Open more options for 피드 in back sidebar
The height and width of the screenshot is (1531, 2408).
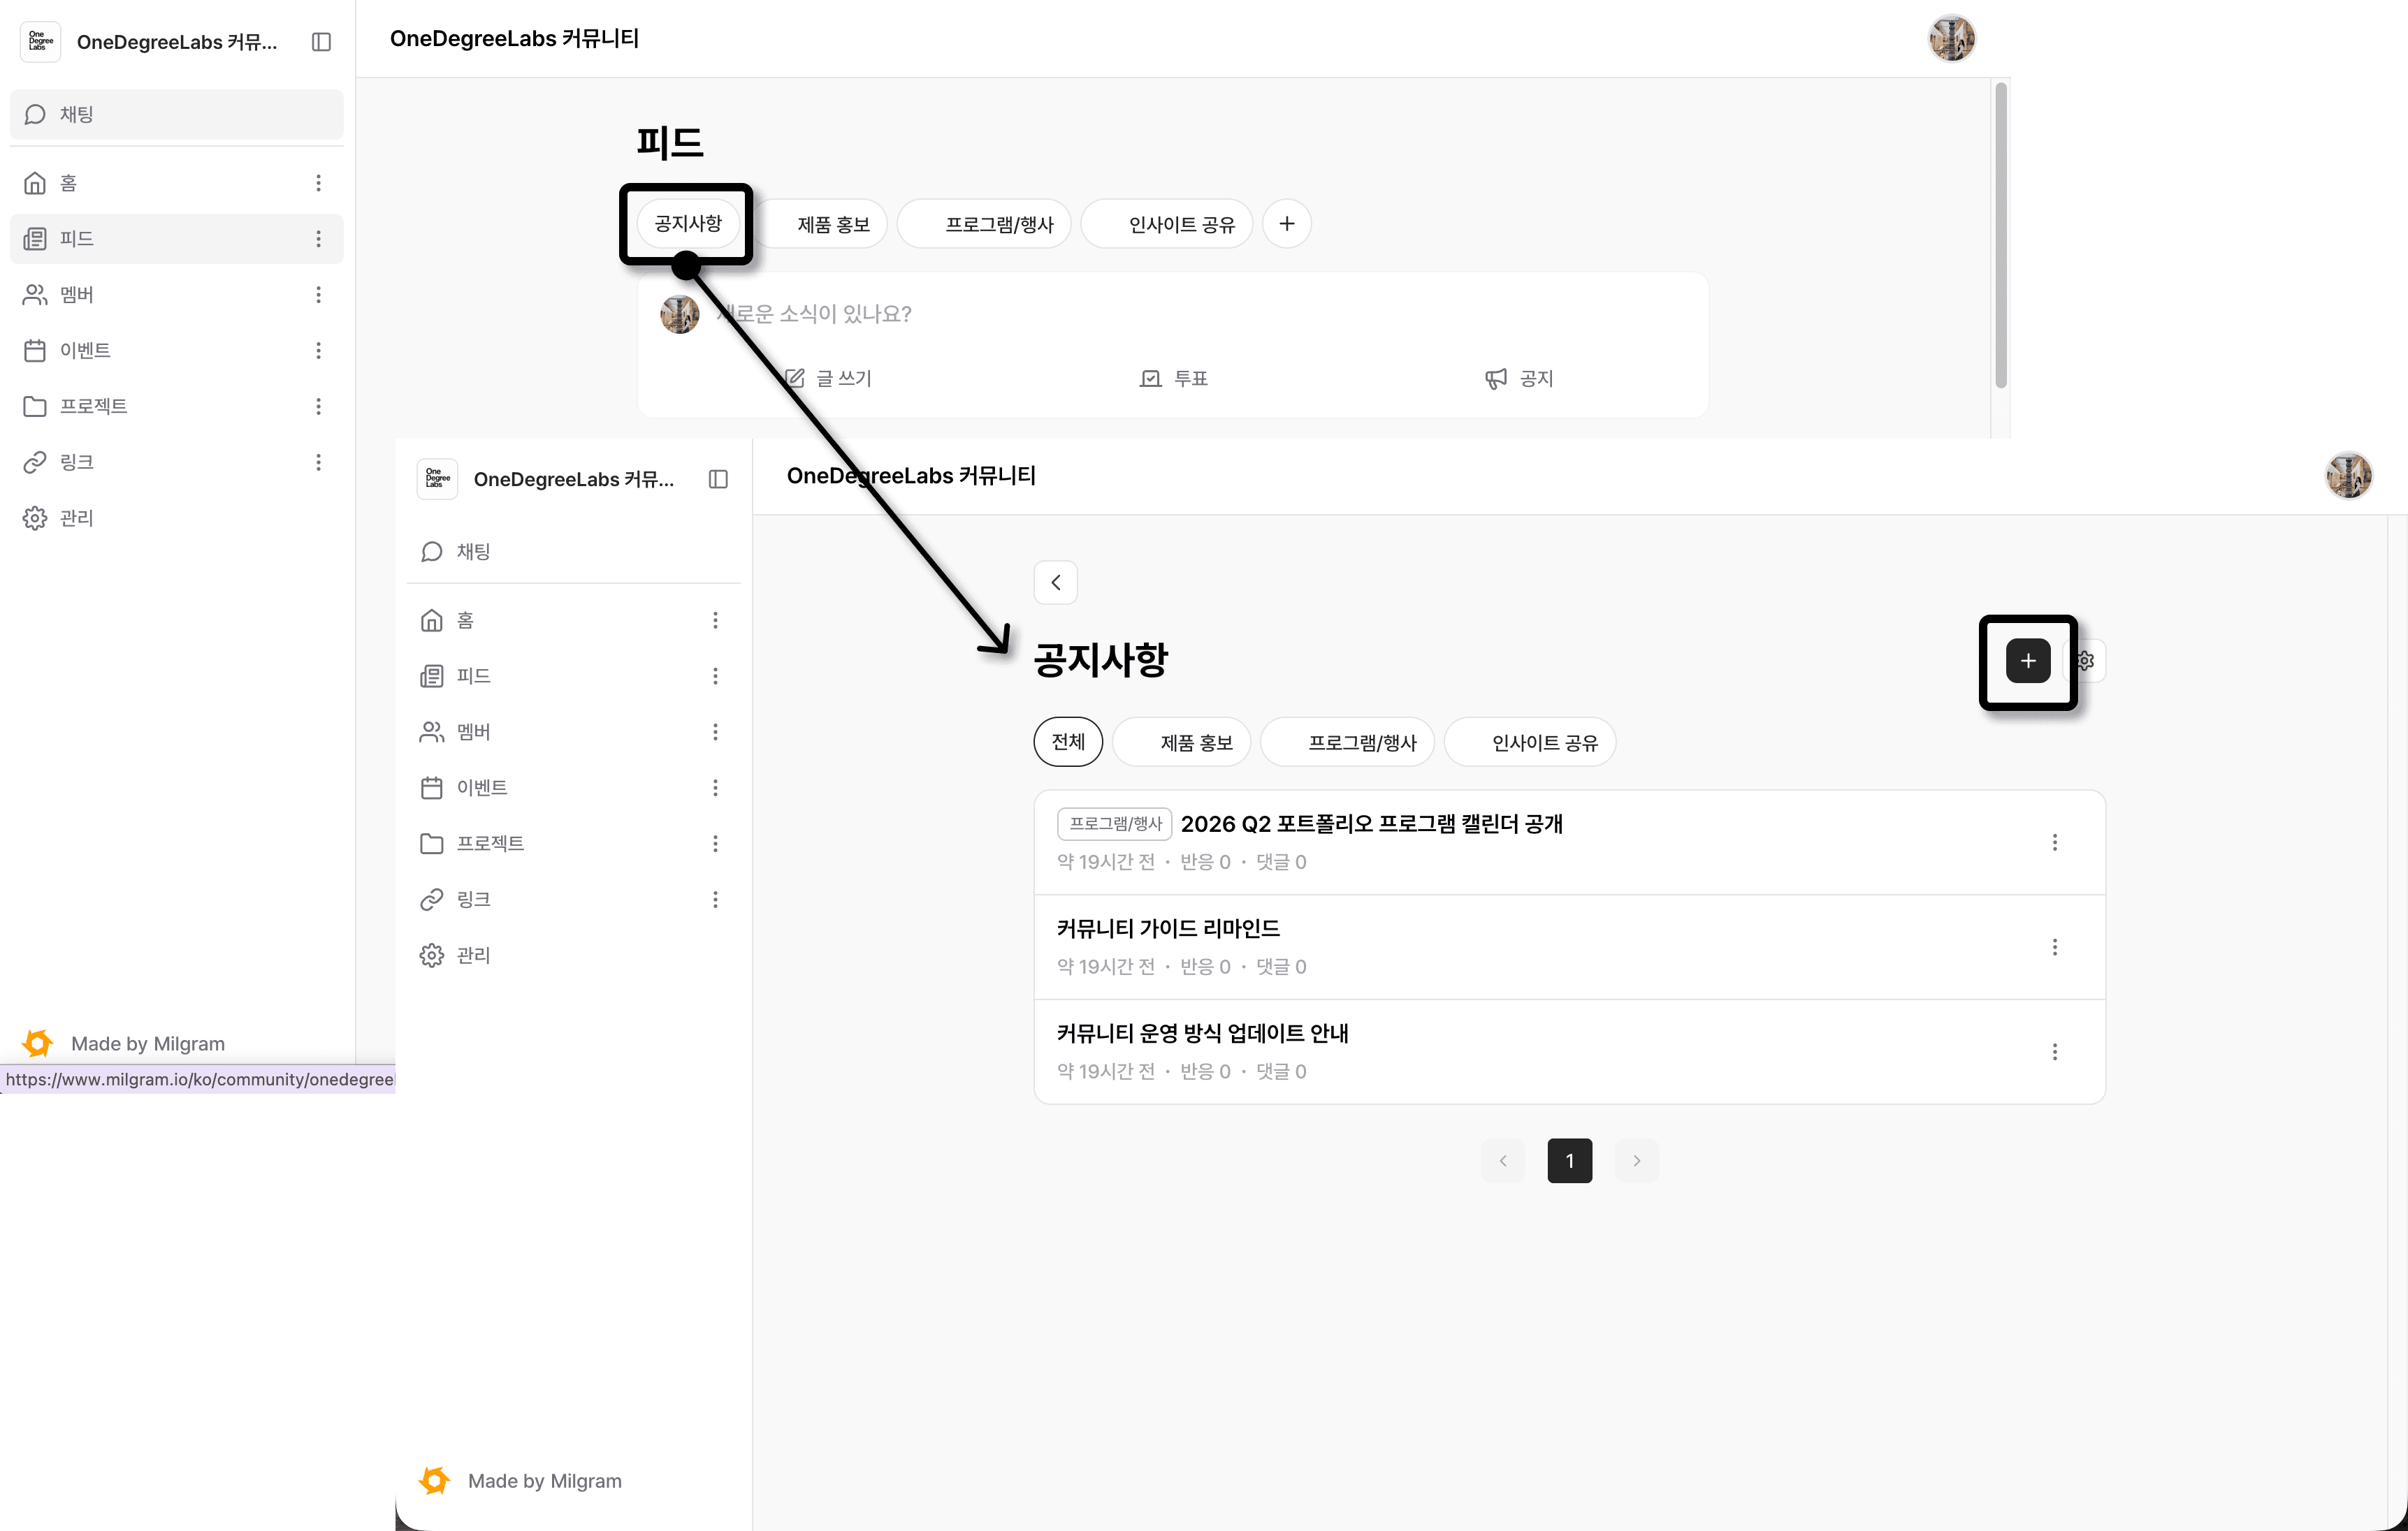pyautogui.click(x=319, y=239)
